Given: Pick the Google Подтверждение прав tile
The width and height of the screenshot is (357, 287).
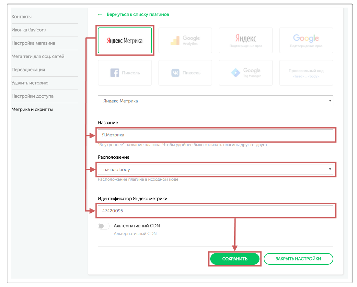Looking at the screenshot, I should pos(306,40).
